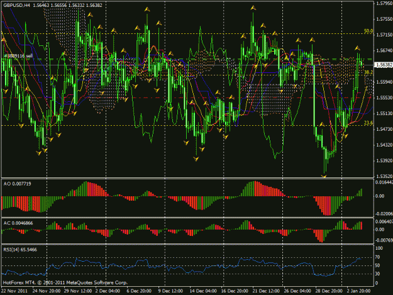Click the 28 Dec 20:00 time label

click(329, 291)
